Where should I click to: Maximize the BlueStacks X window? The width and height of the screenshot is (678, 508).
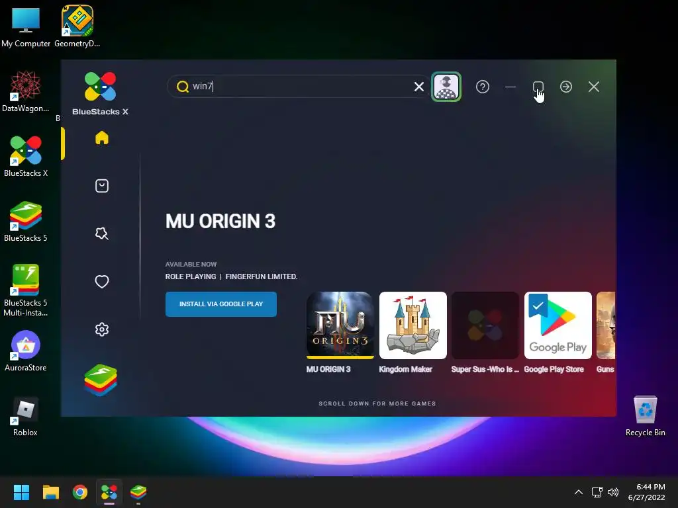[538, 87]
